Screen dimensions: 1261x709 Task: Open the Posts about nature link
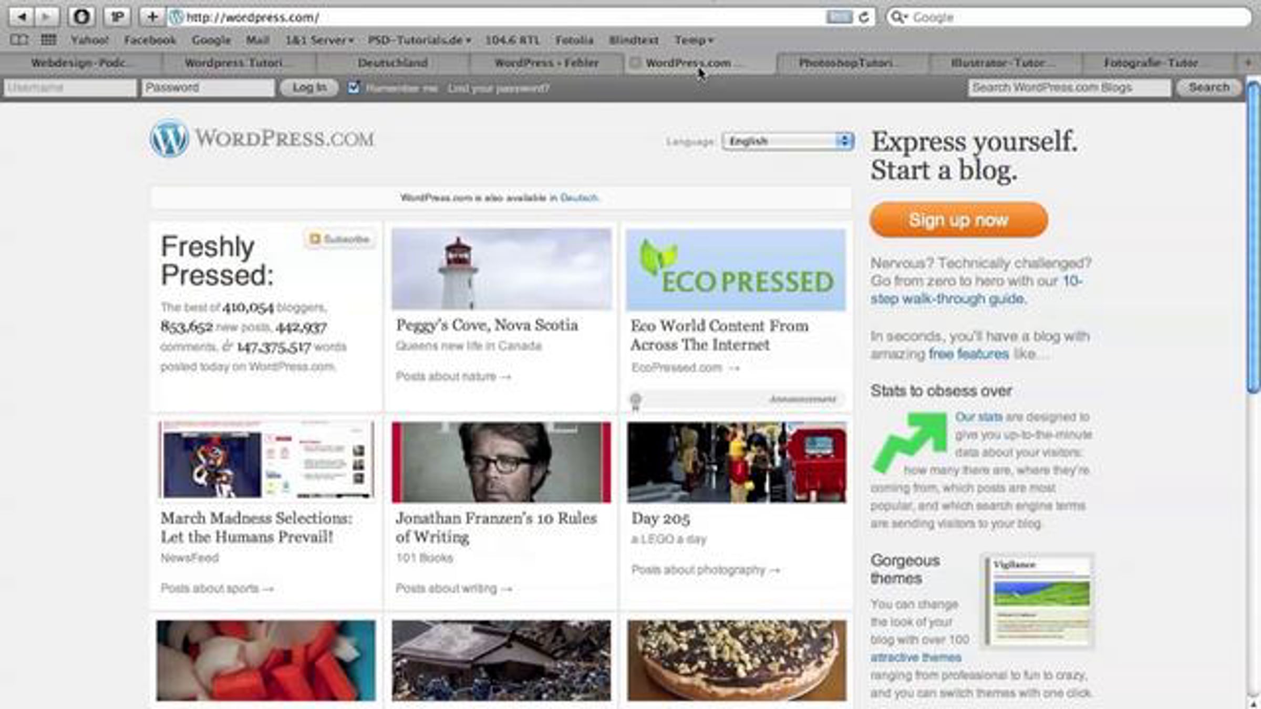pyautogui.click(x=453, y=377)
